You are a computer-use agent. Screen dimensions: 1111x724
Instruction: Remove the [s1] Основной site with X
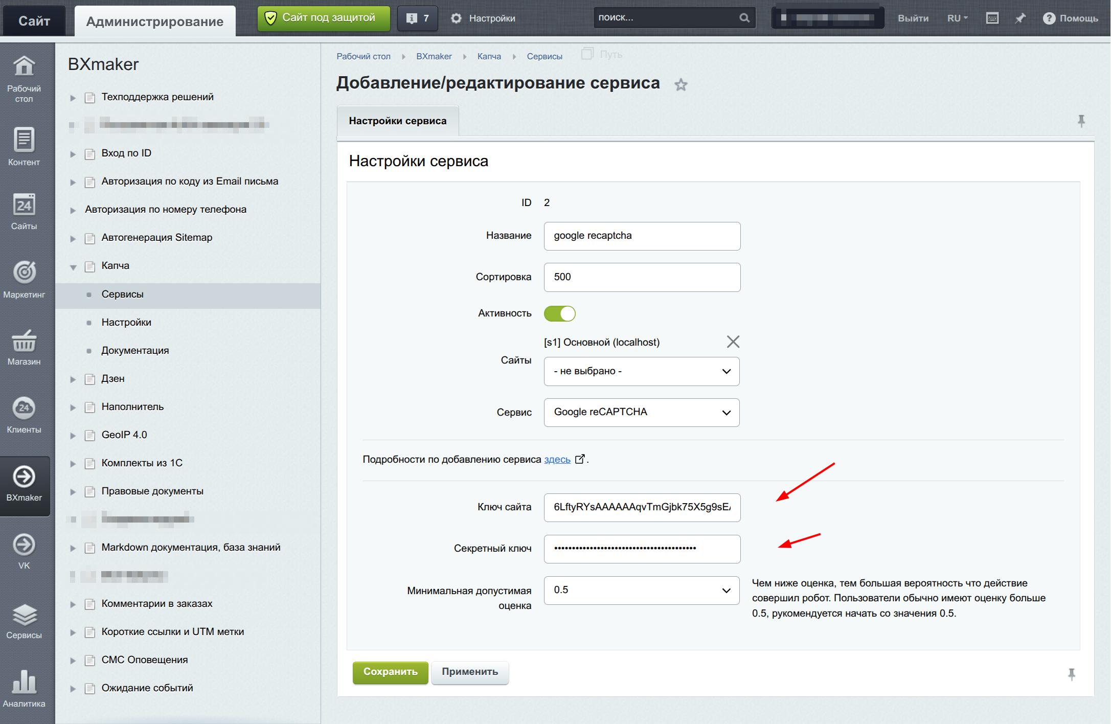click(733, 342)
